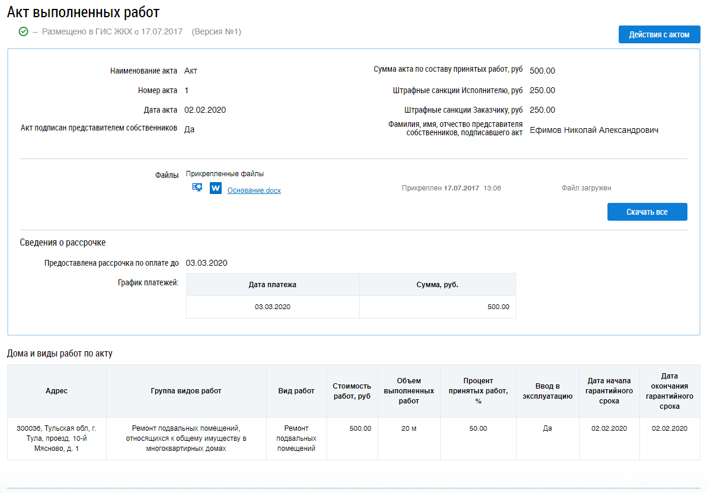This screenshot has height=493, width=707.
Task: Click the electronic signature certificate icon
Action: click(197, 187)
